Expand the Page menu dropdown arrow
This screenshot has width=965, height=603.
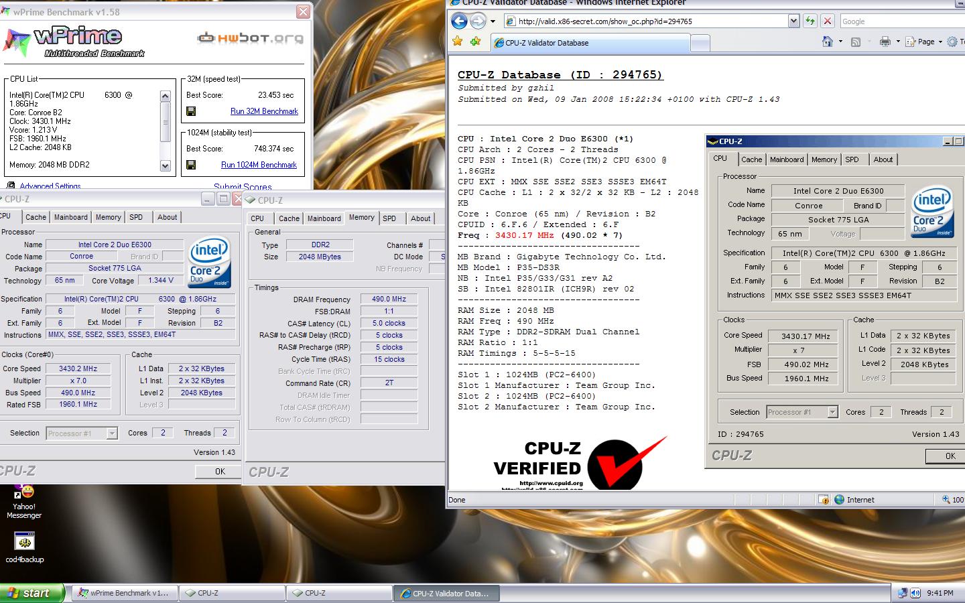[940, 42]
